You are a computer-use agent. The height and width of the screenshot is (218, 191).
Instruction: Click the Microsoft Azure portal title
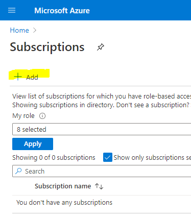tap(62, 11)
